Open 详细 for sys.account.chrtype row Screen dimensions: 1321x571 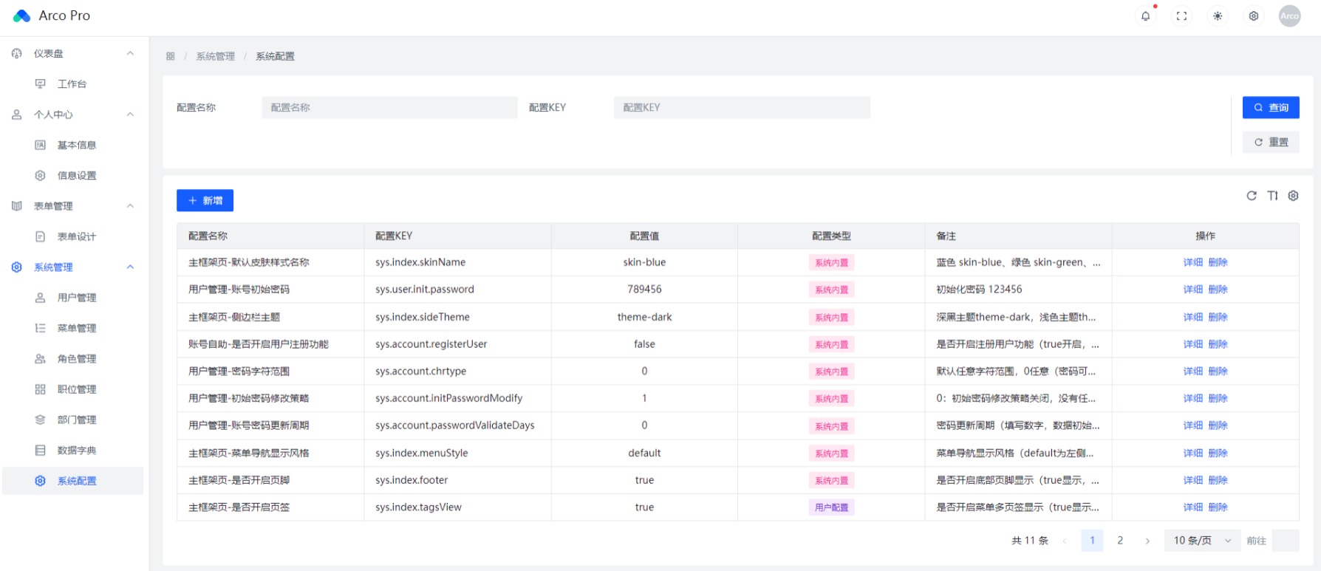pos(1193,372)
